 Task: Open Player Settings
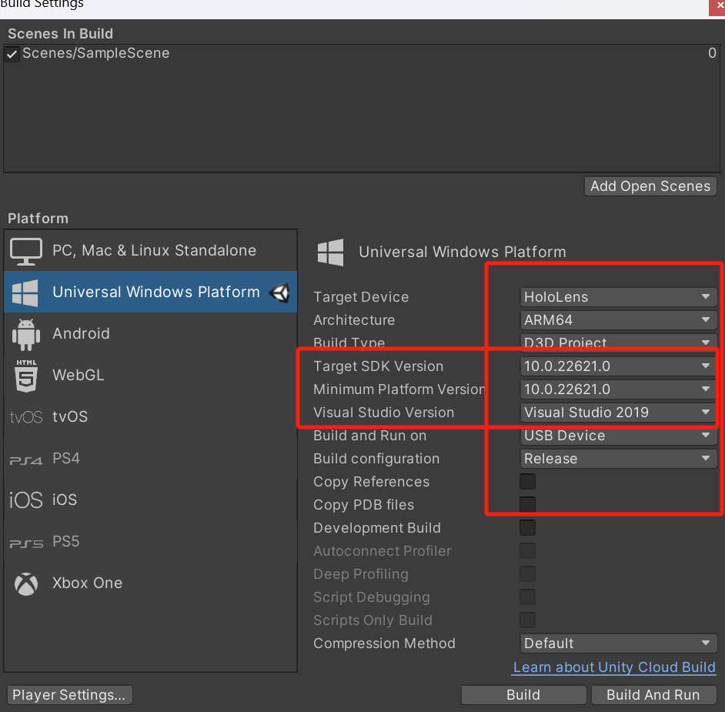click(x=69, y=695)
